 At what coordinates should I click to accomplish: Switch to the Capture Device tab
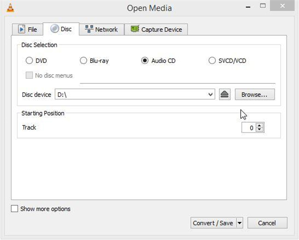tap(156, 29)
